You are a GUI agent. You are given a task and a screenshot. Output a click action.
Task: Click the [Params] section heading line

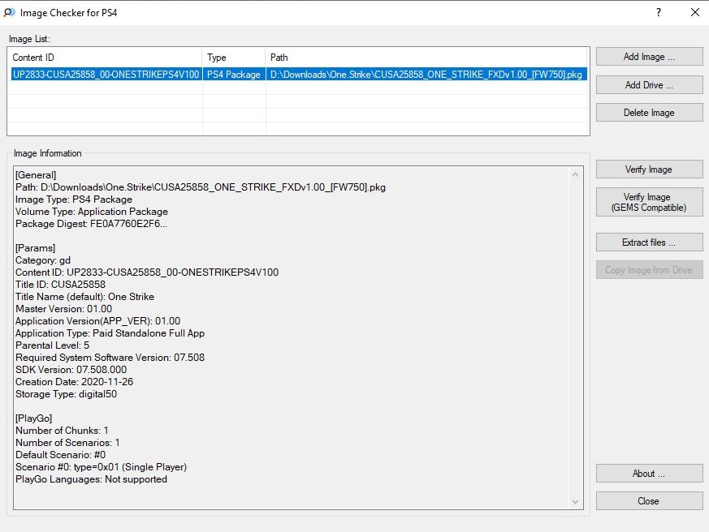(35, 248)
